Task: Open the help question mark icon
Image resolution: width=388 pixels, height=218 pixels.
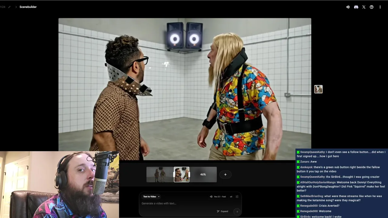Action: (x=372, y=7)
